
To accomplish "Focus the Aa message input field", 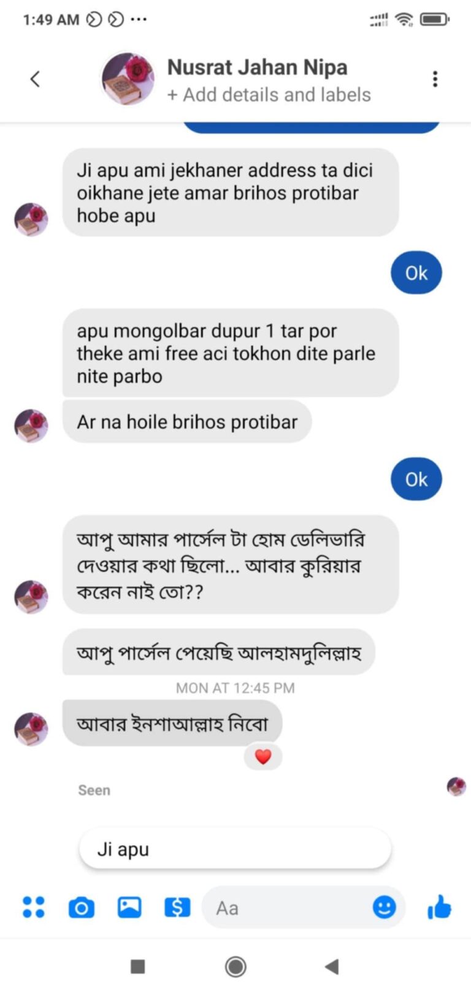I will coord(288,907).
